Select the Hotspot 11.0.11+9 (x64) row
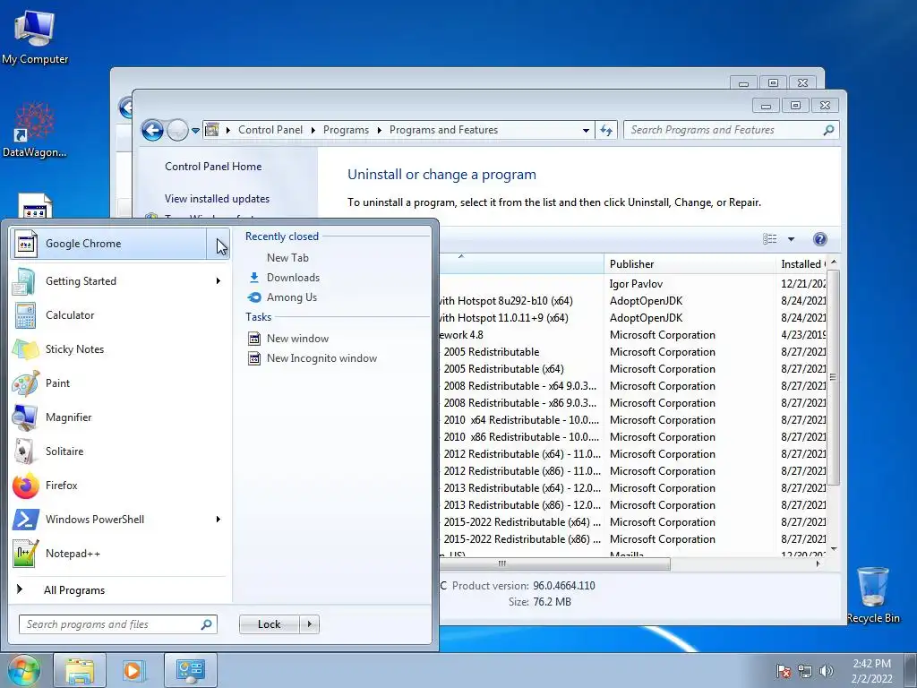This screenshot has height=688, width=917. click(x=633, y=318)
